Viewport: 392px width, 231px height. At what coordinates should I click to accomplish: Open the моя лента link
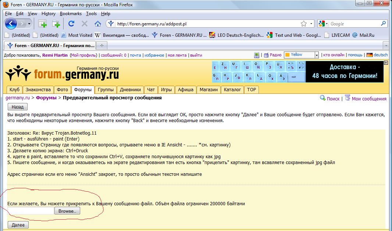click(177, 55)
